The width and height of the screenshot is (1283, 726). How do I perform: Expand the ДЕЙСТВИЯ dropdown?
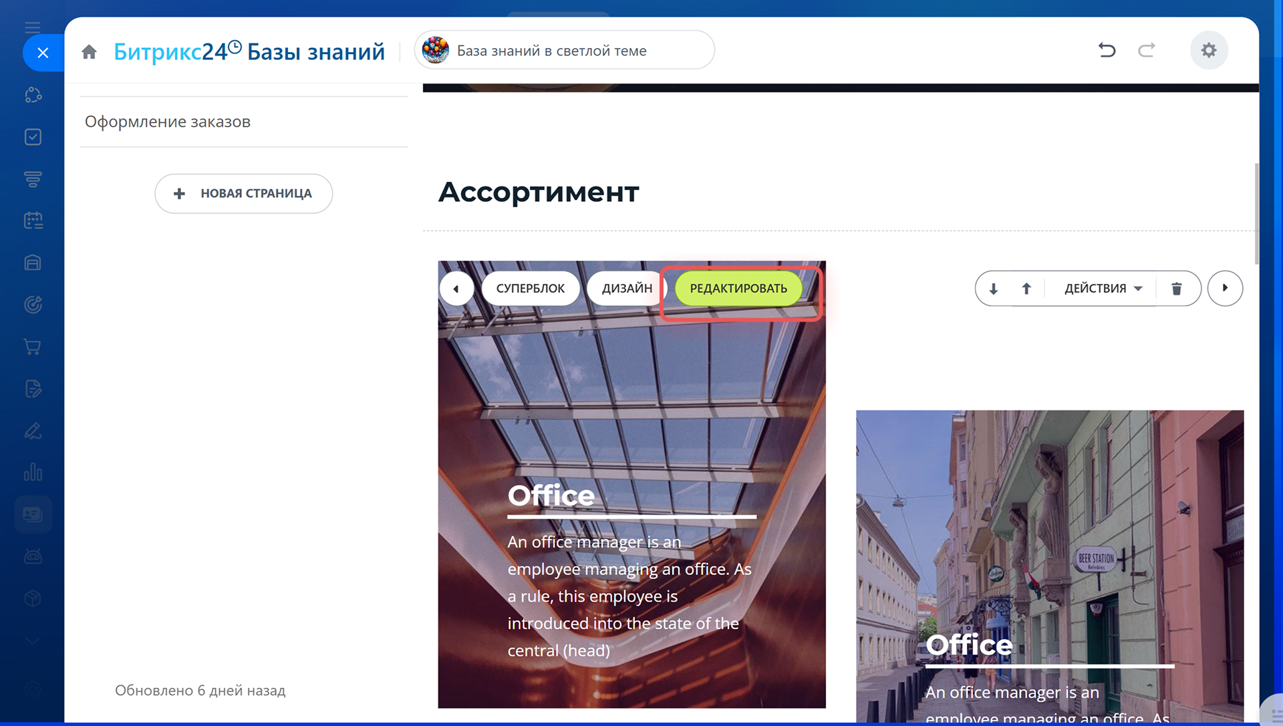pos(1103,288)
